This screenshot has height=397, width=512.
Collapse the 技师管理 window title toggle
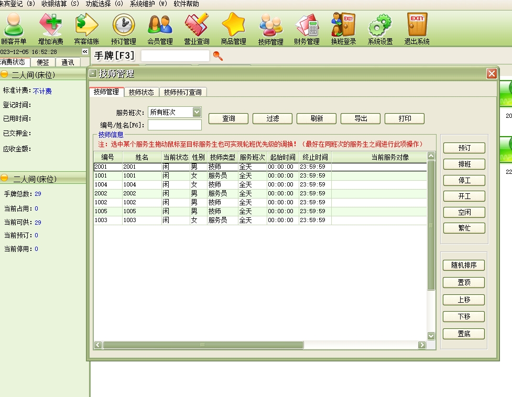93,74
